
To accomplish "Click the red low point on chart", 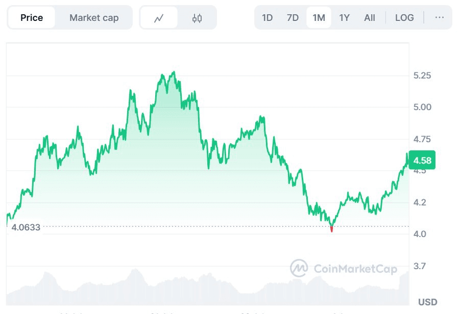I will coord(332,229).
